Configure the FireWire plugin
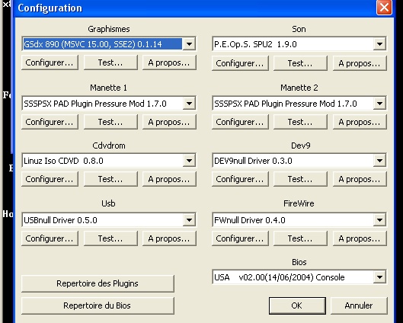Screen dimensions: 403x323 click(240, 238)
